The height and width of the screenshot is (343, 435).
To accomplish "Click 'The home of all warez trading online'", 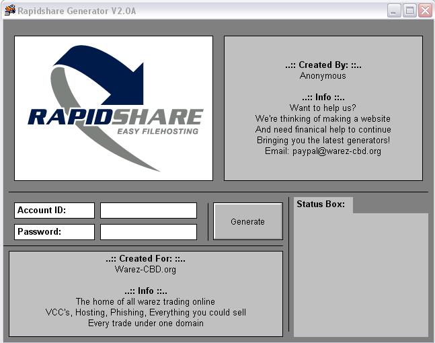I will click(145, 301).
